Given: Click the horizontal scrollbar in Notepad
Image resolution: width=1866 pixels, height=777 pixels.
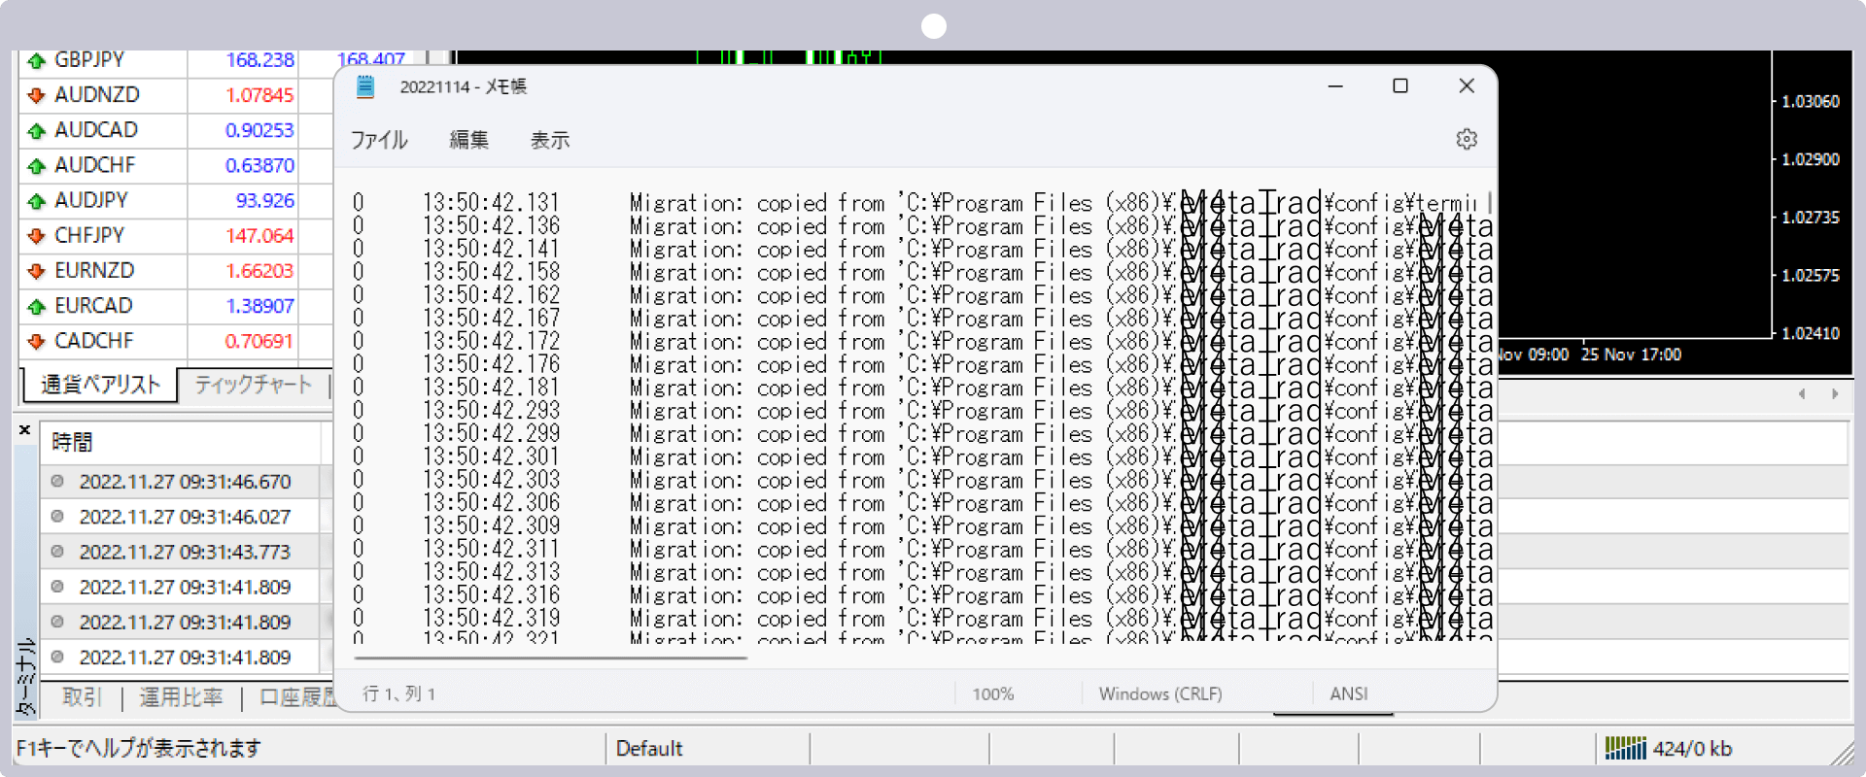Looking at the screenshot, I should tap(551, 658).
